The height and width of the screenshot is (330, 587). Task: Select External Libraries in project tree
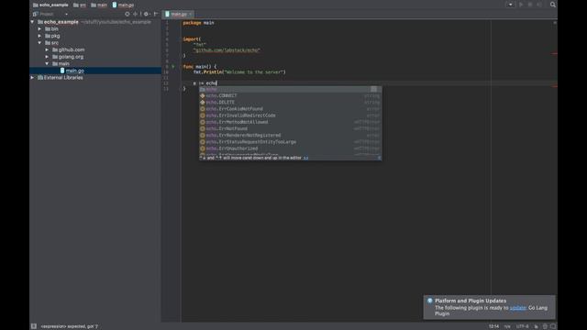click(61, 77)
